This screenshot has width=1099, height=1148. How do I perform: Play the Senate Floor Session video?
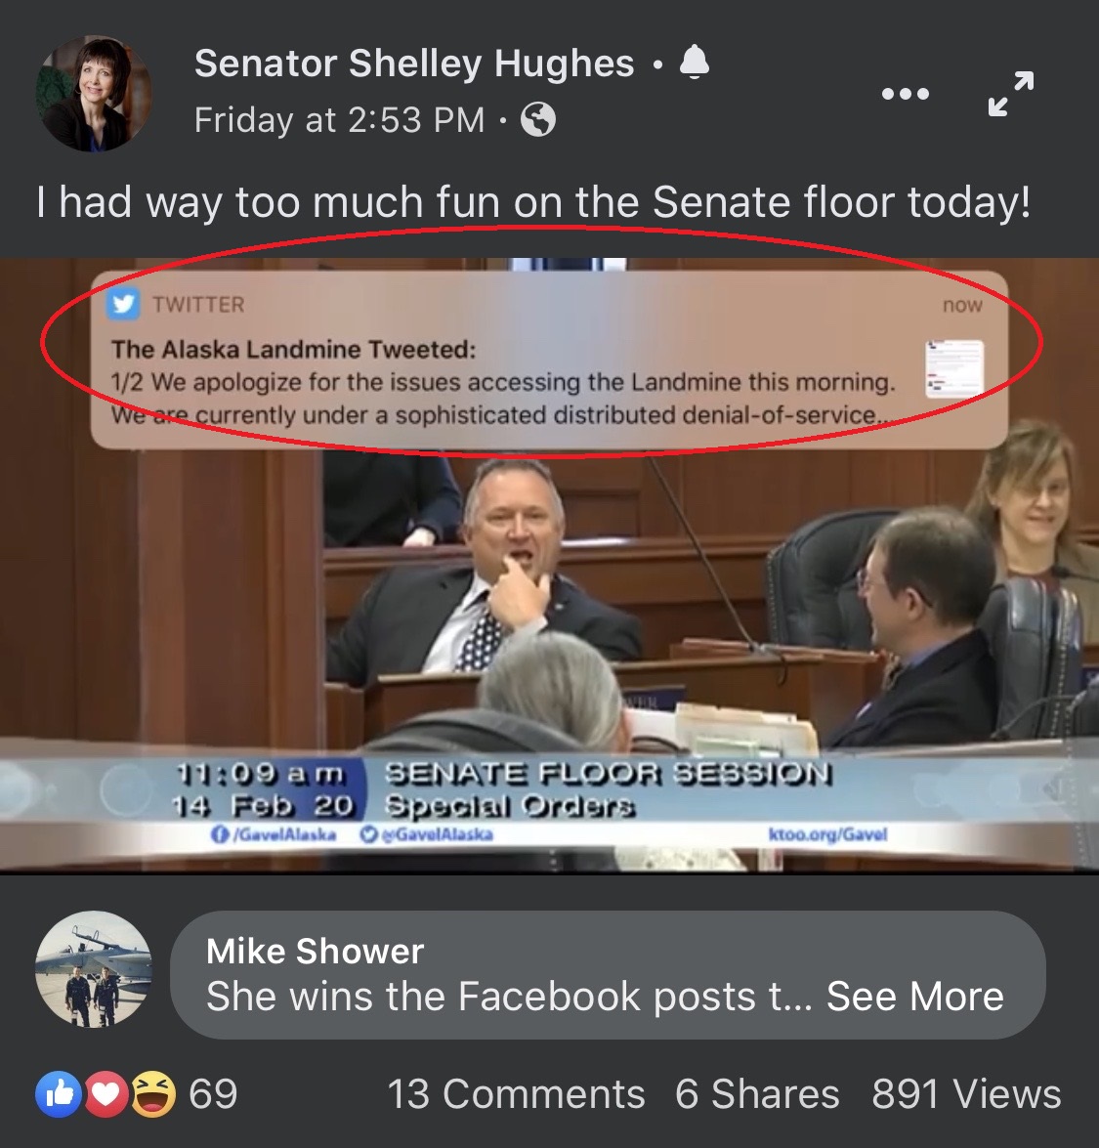click(x=549, y=566)
